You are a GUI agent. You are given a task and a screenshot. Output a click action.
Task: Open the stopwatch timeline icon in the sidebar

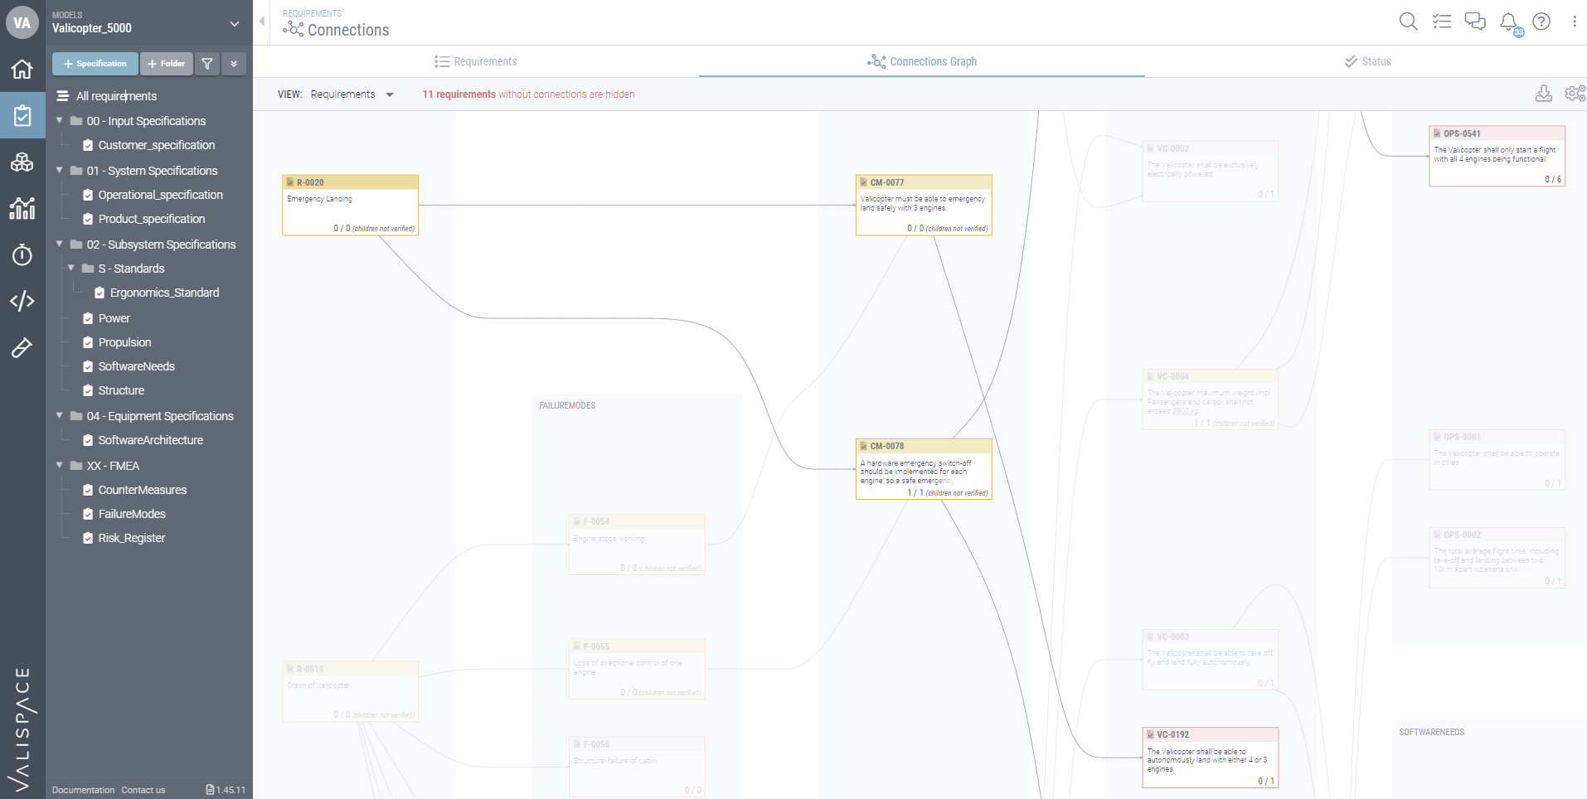(x=22, y=255)
